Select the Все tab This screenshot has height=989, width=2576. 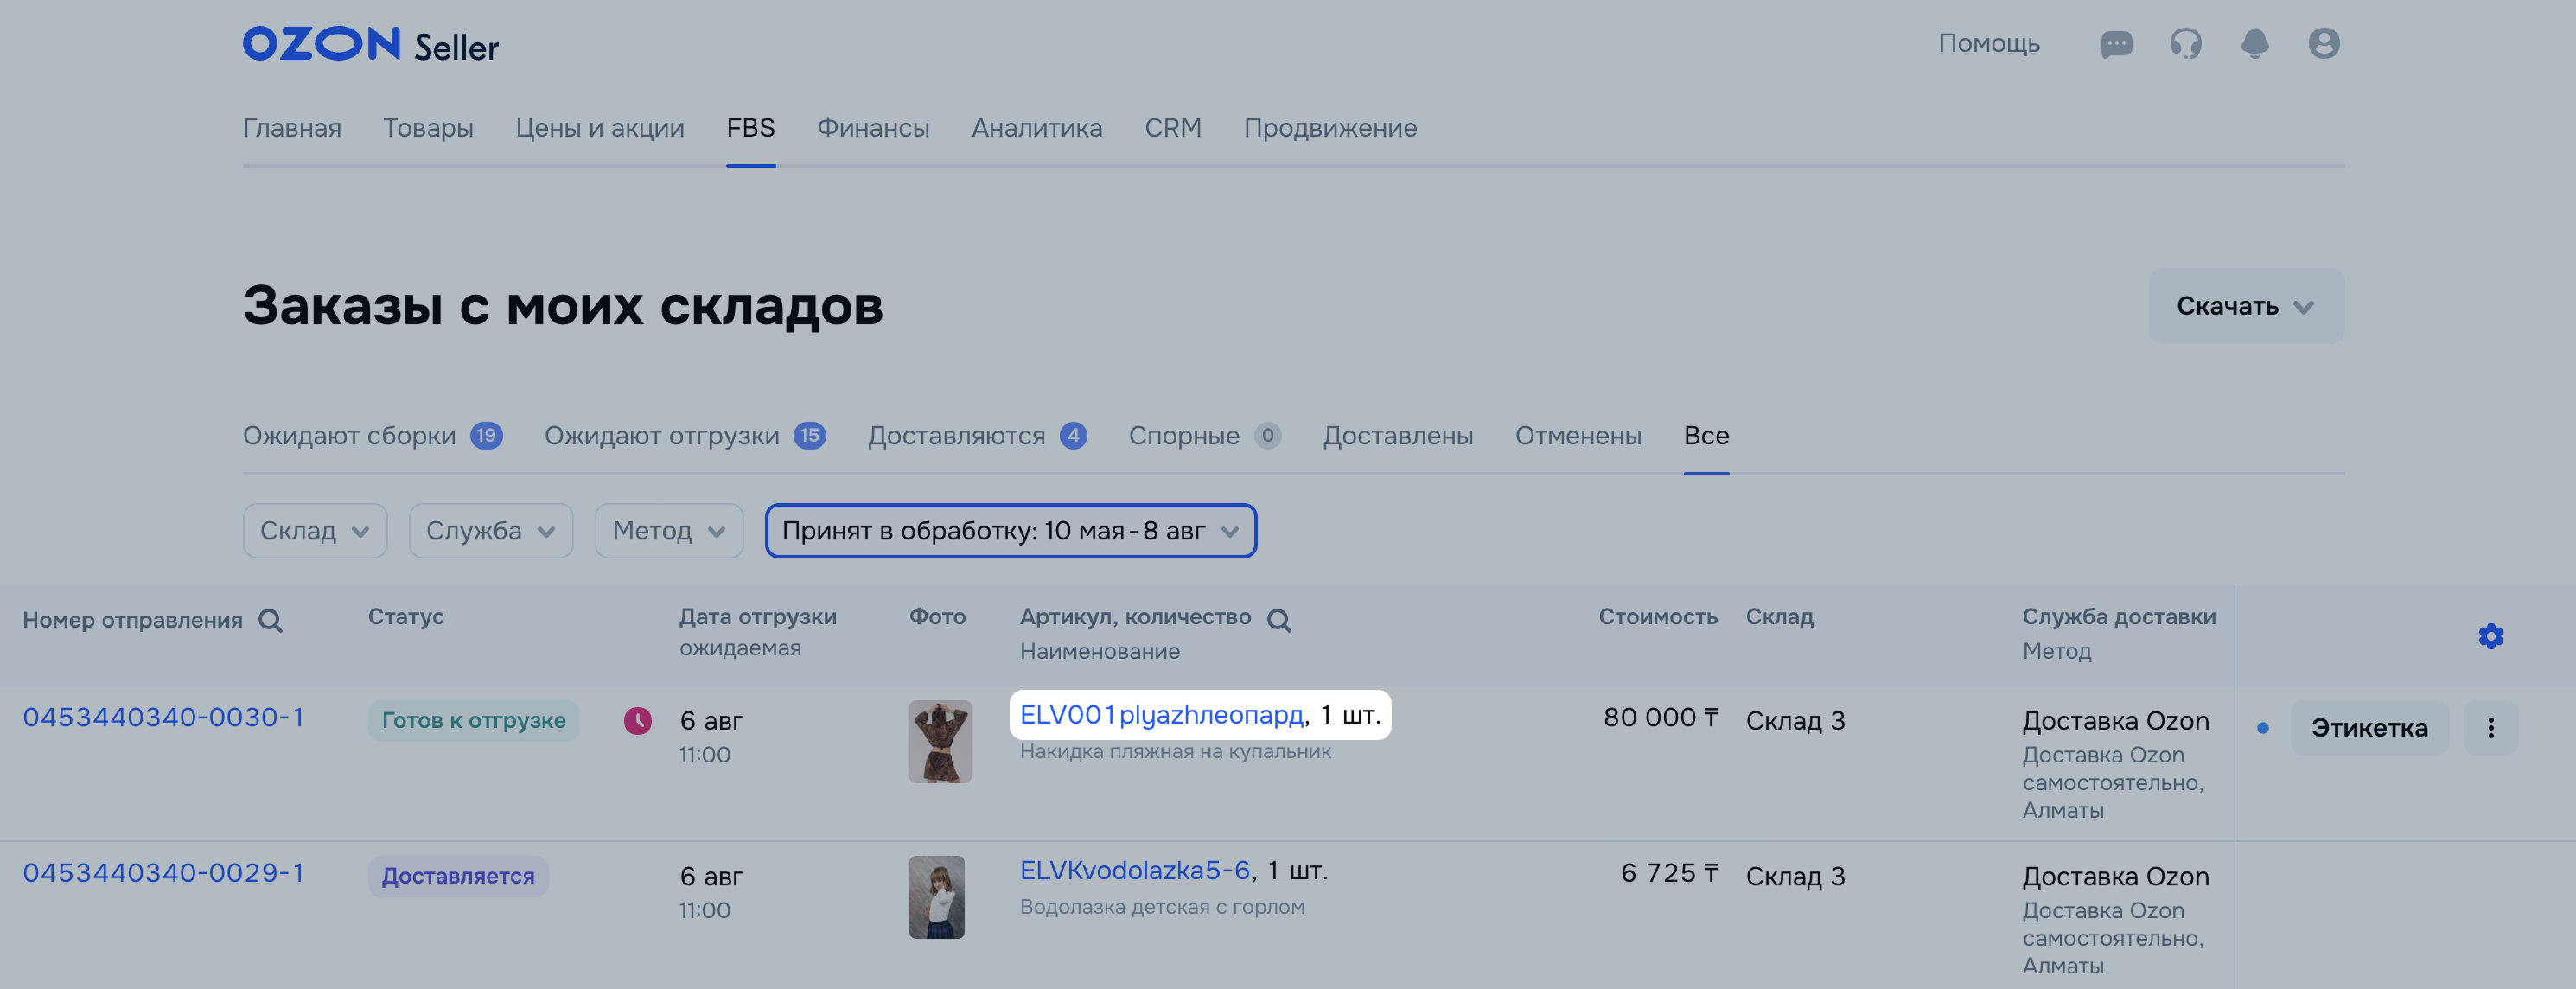[1706, 436]
